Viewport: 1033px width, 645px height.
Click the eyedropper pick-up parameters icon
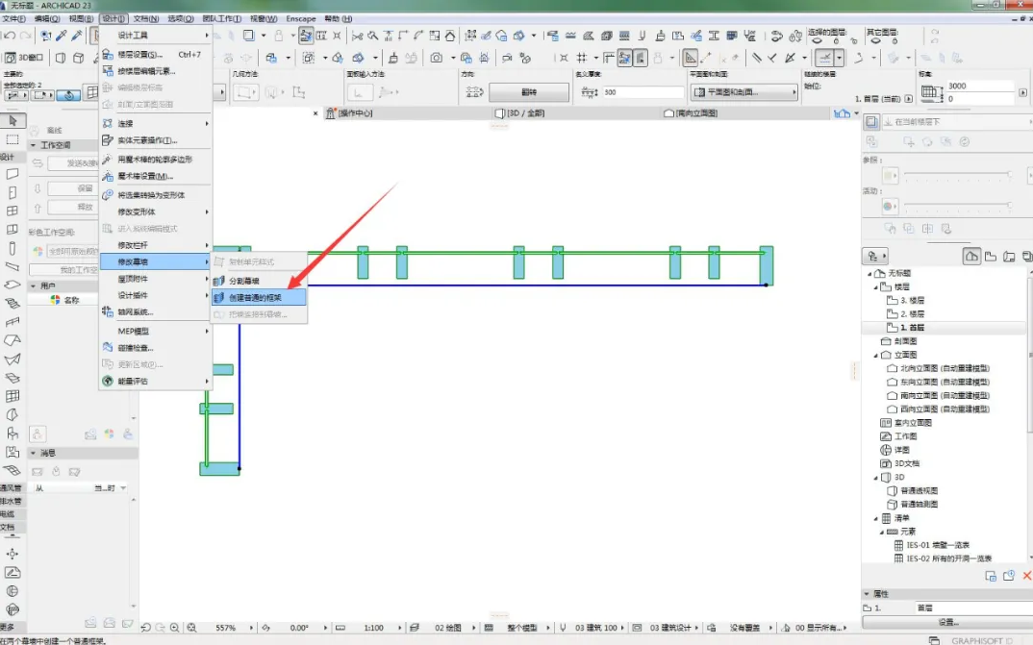62,36
